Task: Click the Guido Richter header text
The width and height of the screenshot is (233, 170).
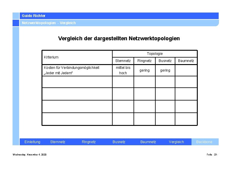Action: [33, 16]
